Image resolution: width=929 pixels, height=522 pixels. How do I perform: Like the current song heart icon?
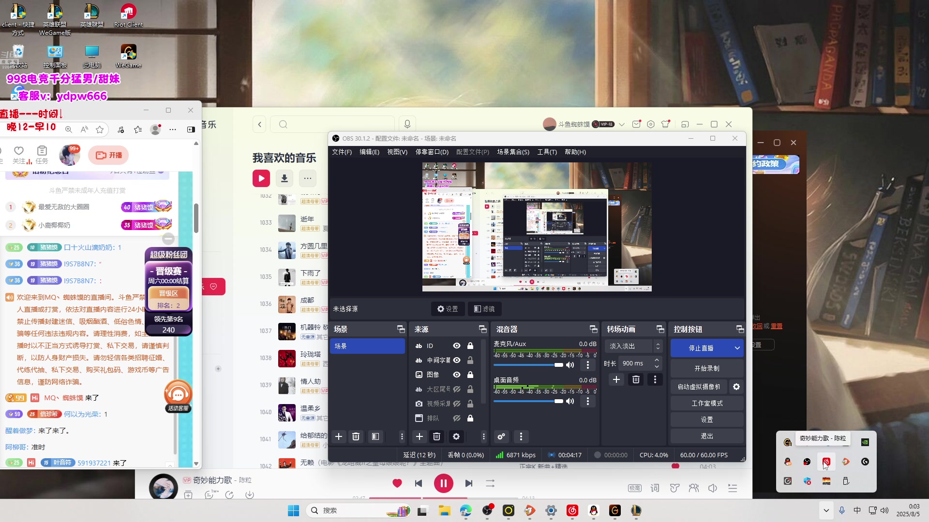[397, 483]
